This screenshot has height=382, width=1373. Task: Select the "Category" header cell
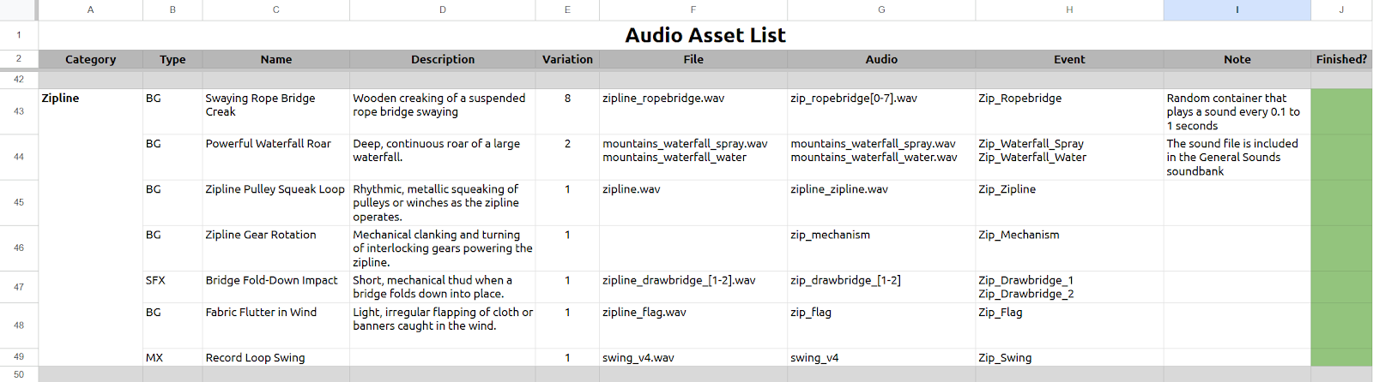tap(90, 59)
